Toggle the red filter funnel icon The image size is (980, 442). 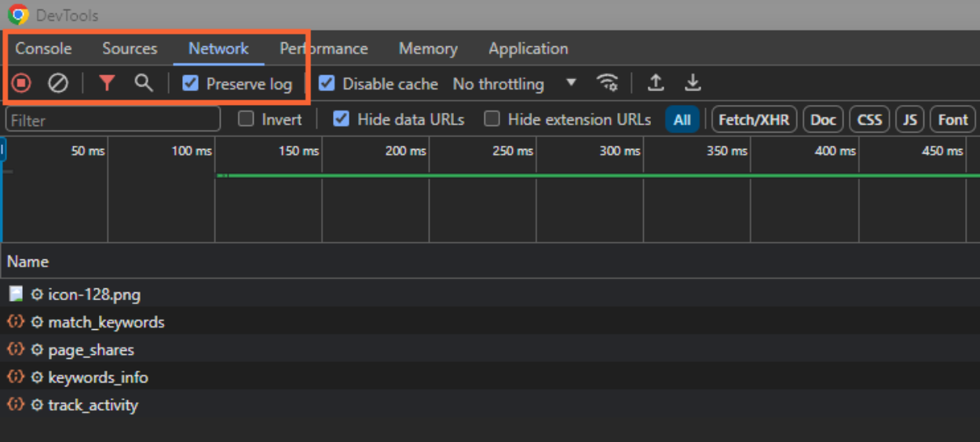point(107,83)
